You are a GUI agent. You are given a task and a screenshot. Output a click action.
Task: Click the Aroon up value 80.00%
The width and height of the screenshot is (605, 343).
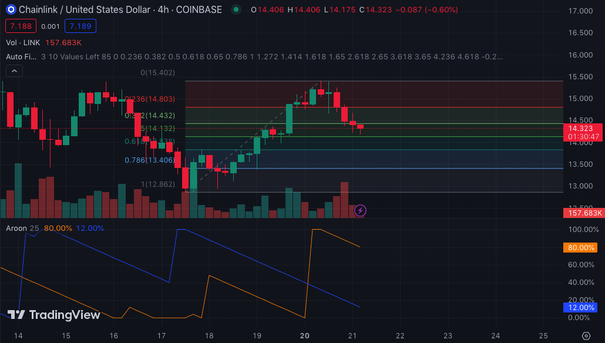[58, 228]
